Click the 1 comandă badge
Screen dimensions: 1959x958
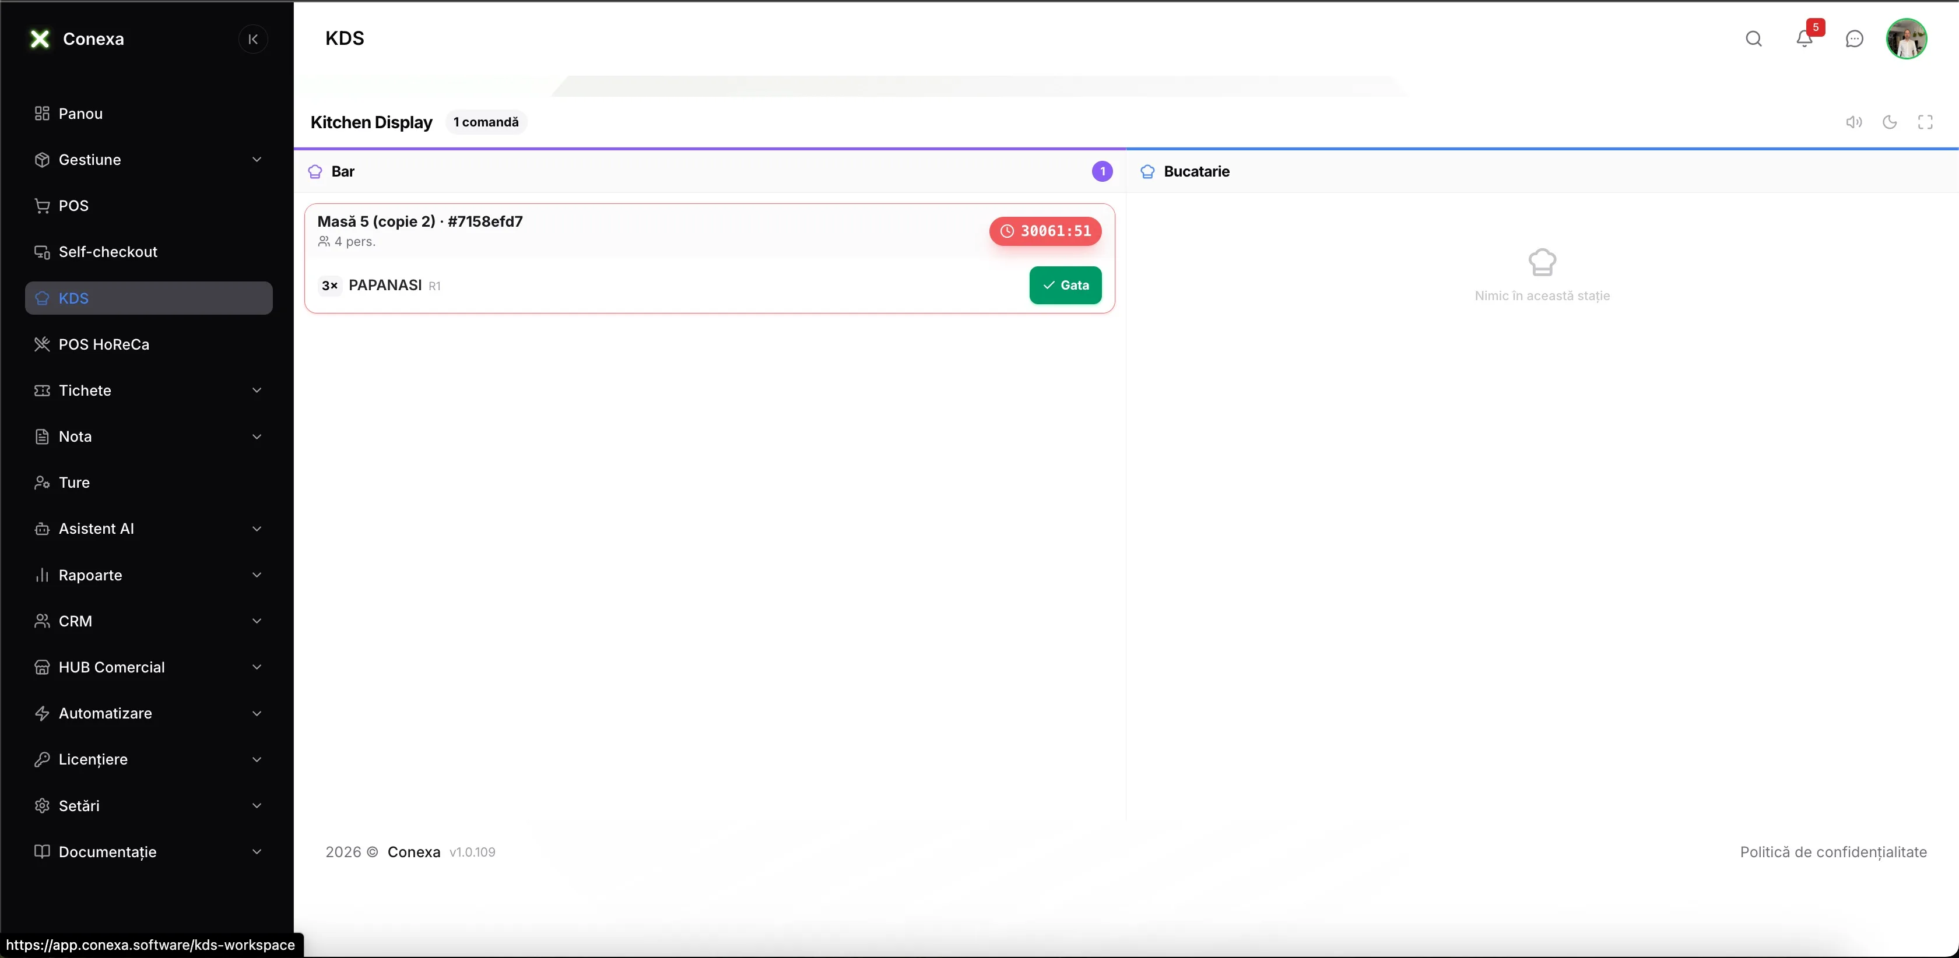tap(486, 122)
